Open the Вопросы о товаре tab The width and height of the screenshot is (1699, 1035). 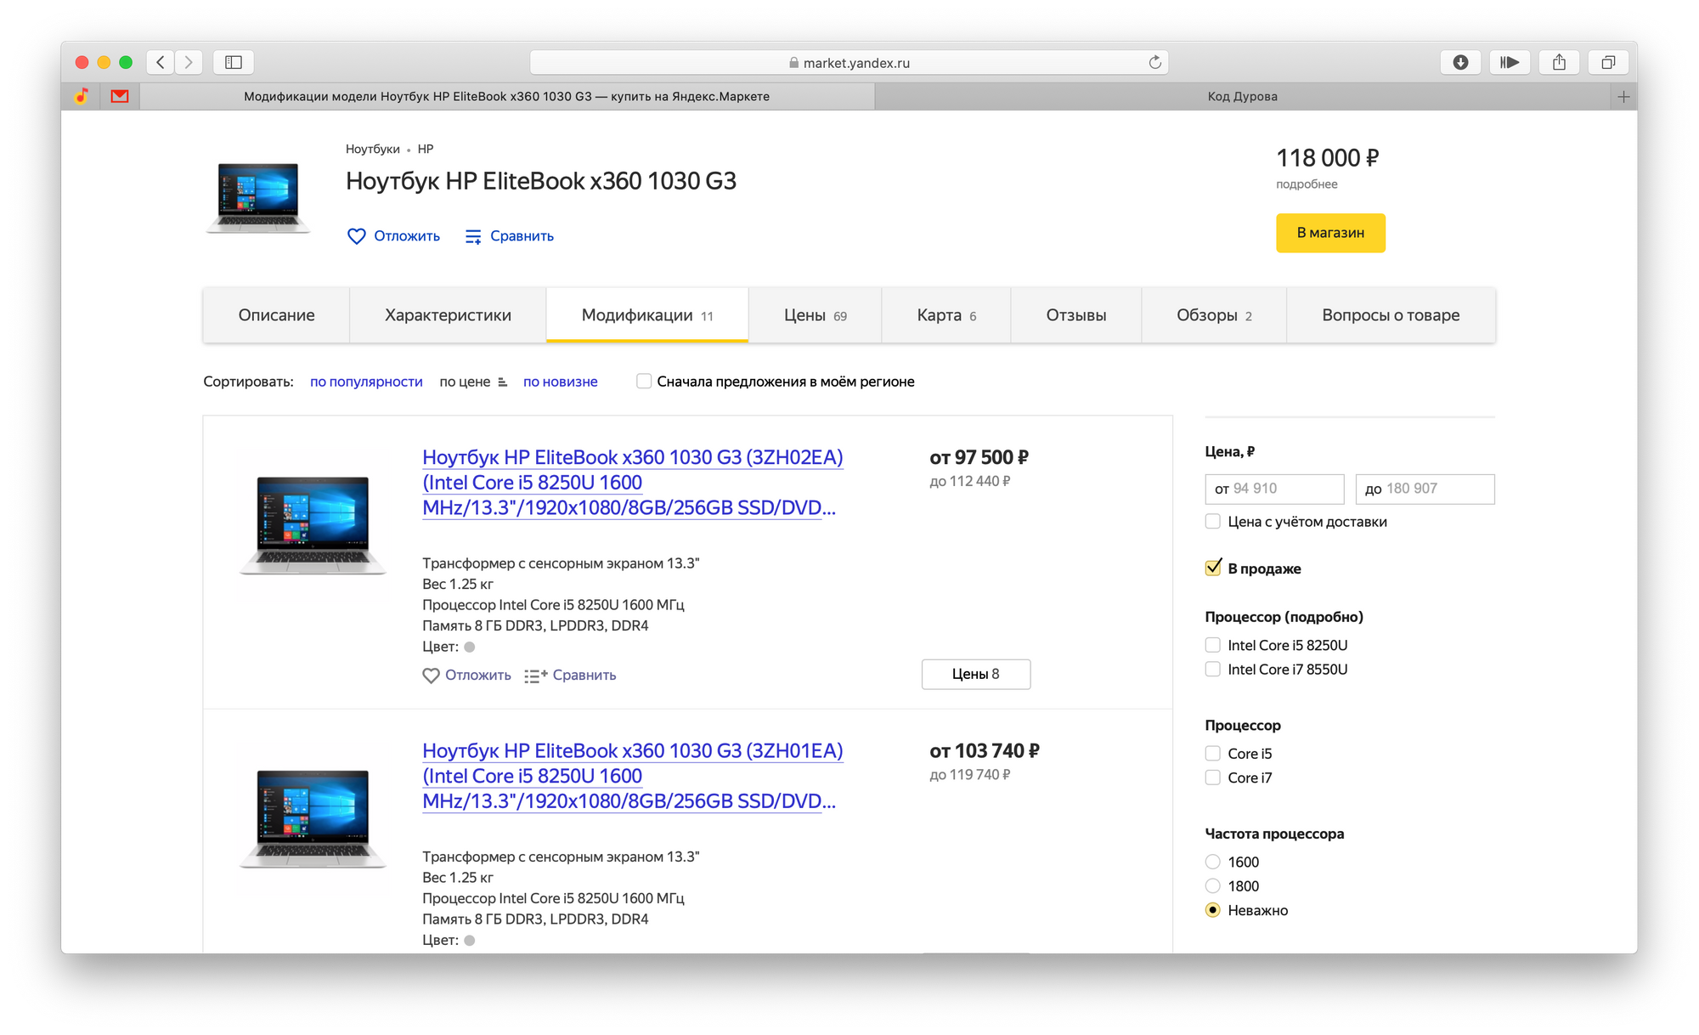(1391, 315)
